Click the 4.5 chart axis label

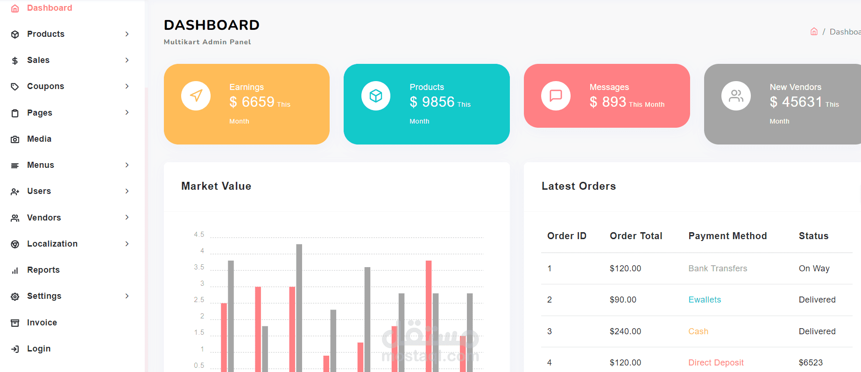(199, 234)
